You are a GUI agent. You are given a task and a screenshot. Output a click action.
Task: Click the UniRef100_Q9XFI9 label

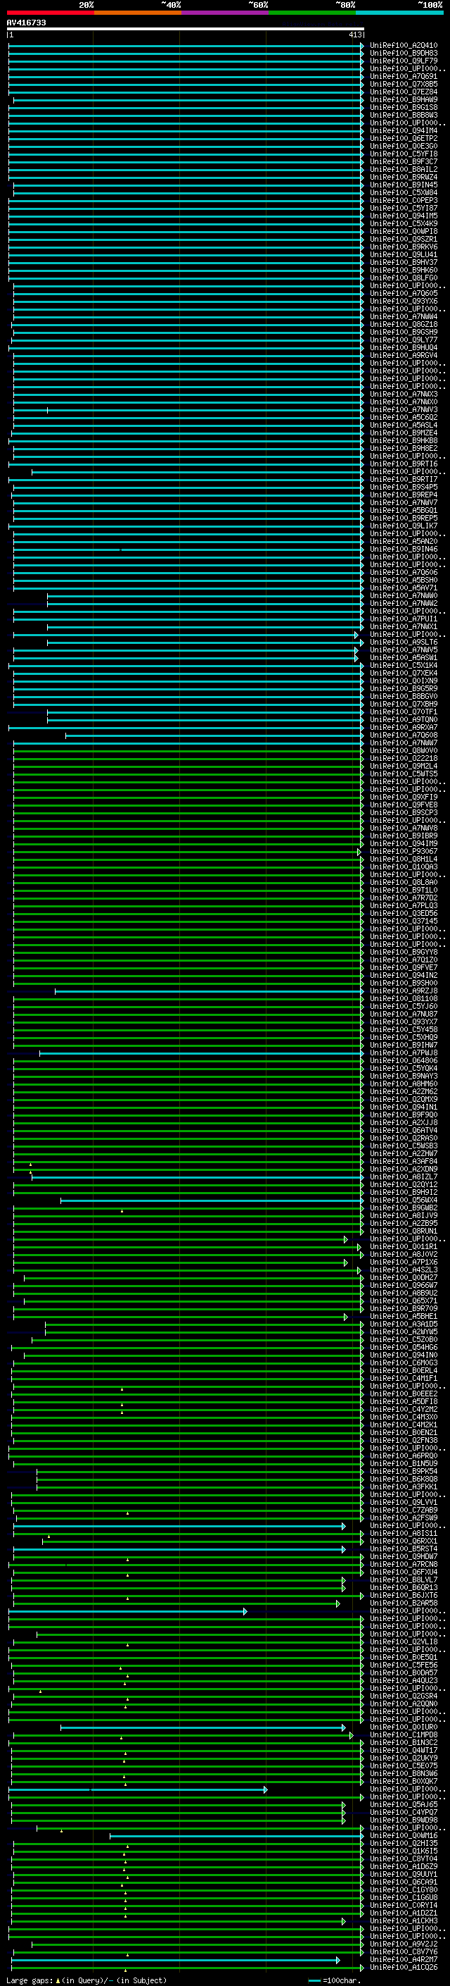point(404,797)
